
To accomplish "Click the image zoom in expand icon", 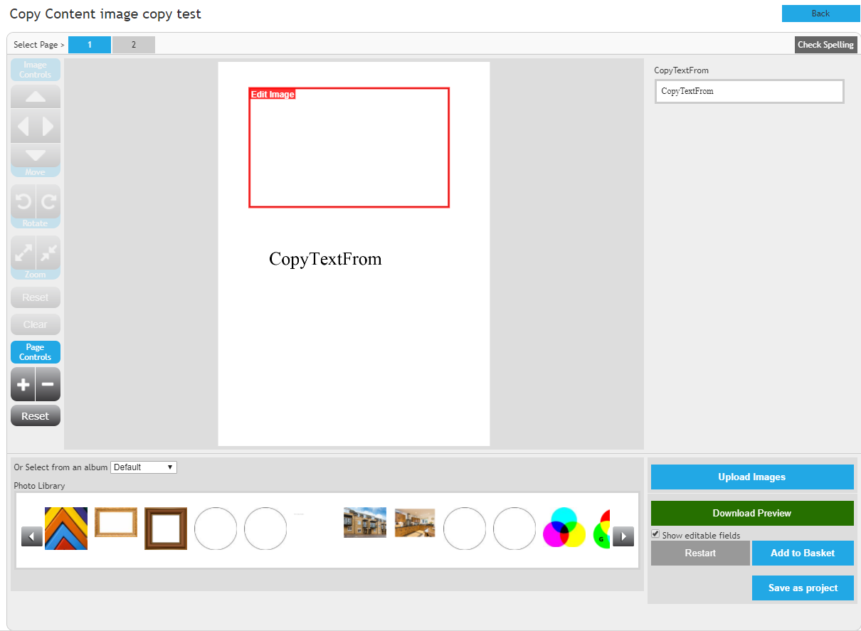I will (x=23, y=253).
